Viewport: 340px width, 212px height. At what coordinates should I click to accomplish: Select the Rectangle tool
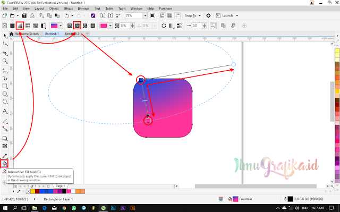tap(5, 86)
